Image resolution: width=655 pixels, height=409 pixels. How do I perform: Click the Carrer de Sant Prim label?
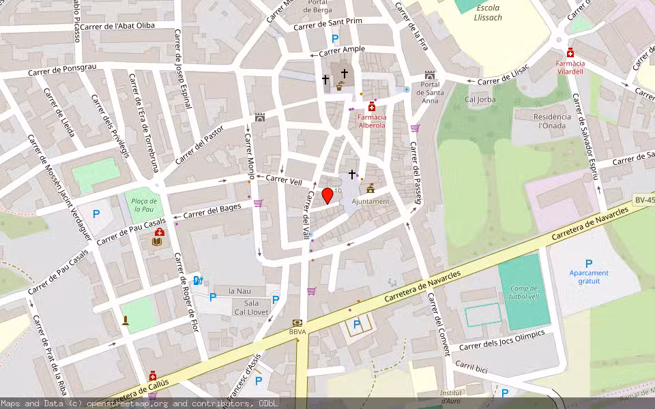pos(327,25)
